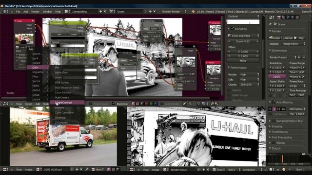Open the Window menu
This screenshot has height=175, width=312.
[47, 12]
